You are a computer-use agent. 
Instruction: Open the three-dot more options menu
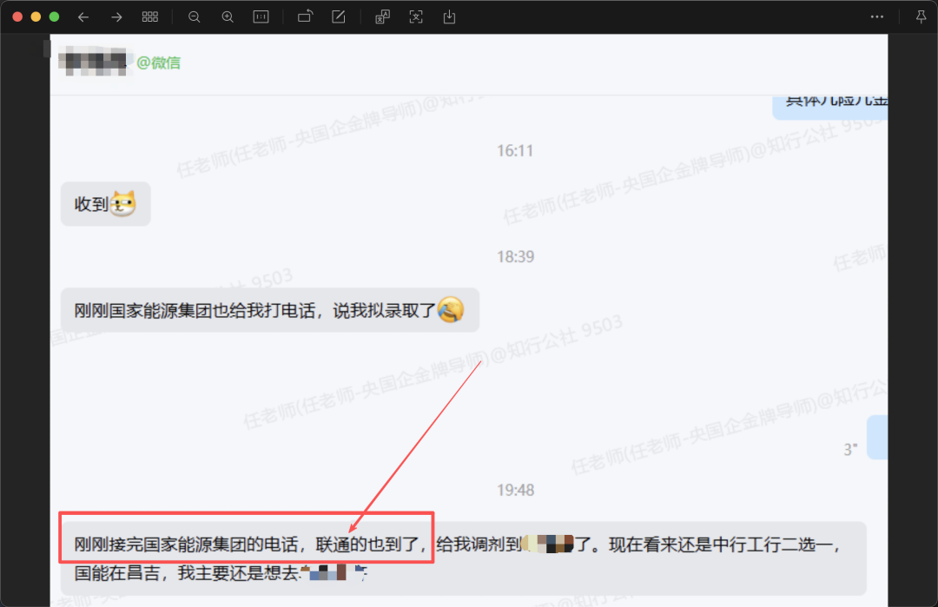tap(877, 16)
